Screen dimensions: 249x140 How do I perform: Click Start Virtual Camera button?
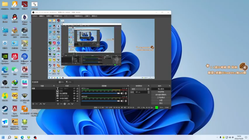[x=161, y=95]
